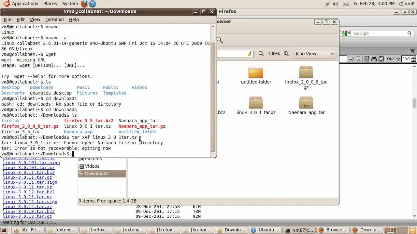Open the Places menu
Viewport: 417px width, 234px height.
[x=50, y=4]
